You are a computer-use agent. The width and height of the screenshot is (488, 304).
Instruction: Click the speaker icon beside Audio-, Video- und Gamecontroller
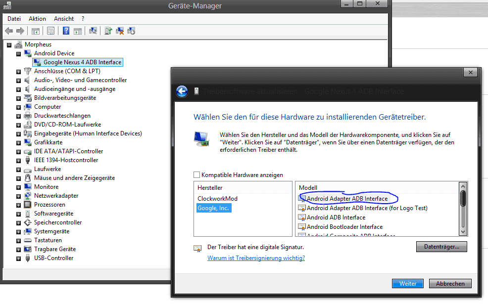(x=28, y=80)
